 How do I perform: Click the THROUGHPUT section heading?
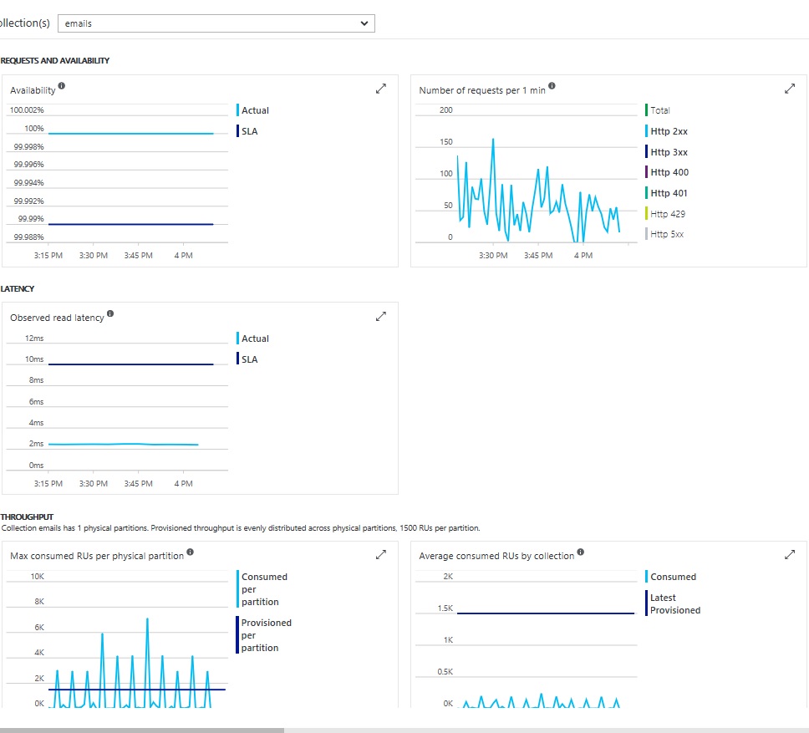[27, 517]
